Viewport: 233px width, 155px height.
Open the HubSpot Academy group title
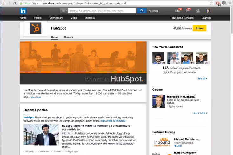click(185, 153)
